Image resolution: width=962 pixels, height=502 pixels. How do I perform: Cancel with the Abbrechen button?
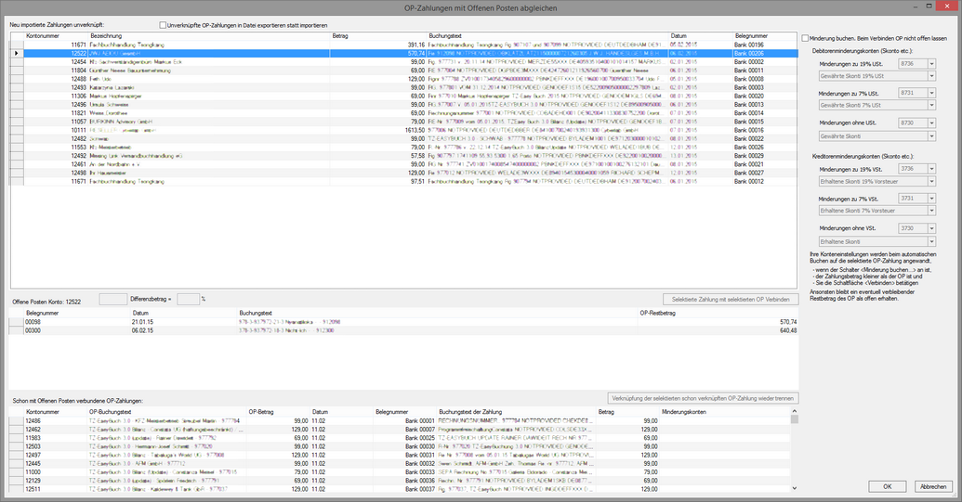(933, 486)
